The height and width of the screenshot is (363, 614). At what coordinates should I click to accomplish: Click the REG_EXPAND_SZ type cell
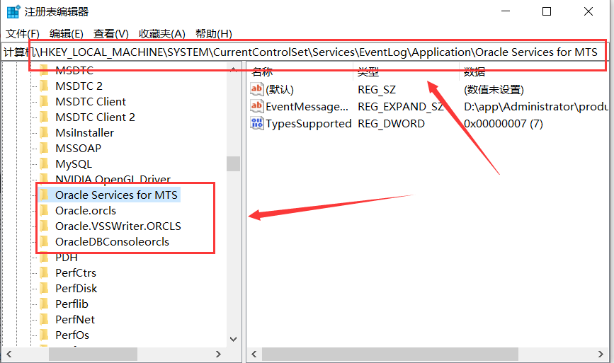tap(401, 106)
